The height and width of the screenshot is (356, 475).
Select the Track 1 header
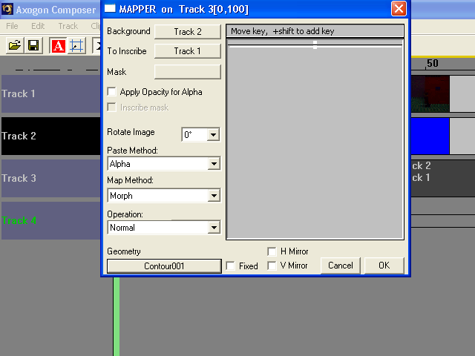(x=51, y=94)
